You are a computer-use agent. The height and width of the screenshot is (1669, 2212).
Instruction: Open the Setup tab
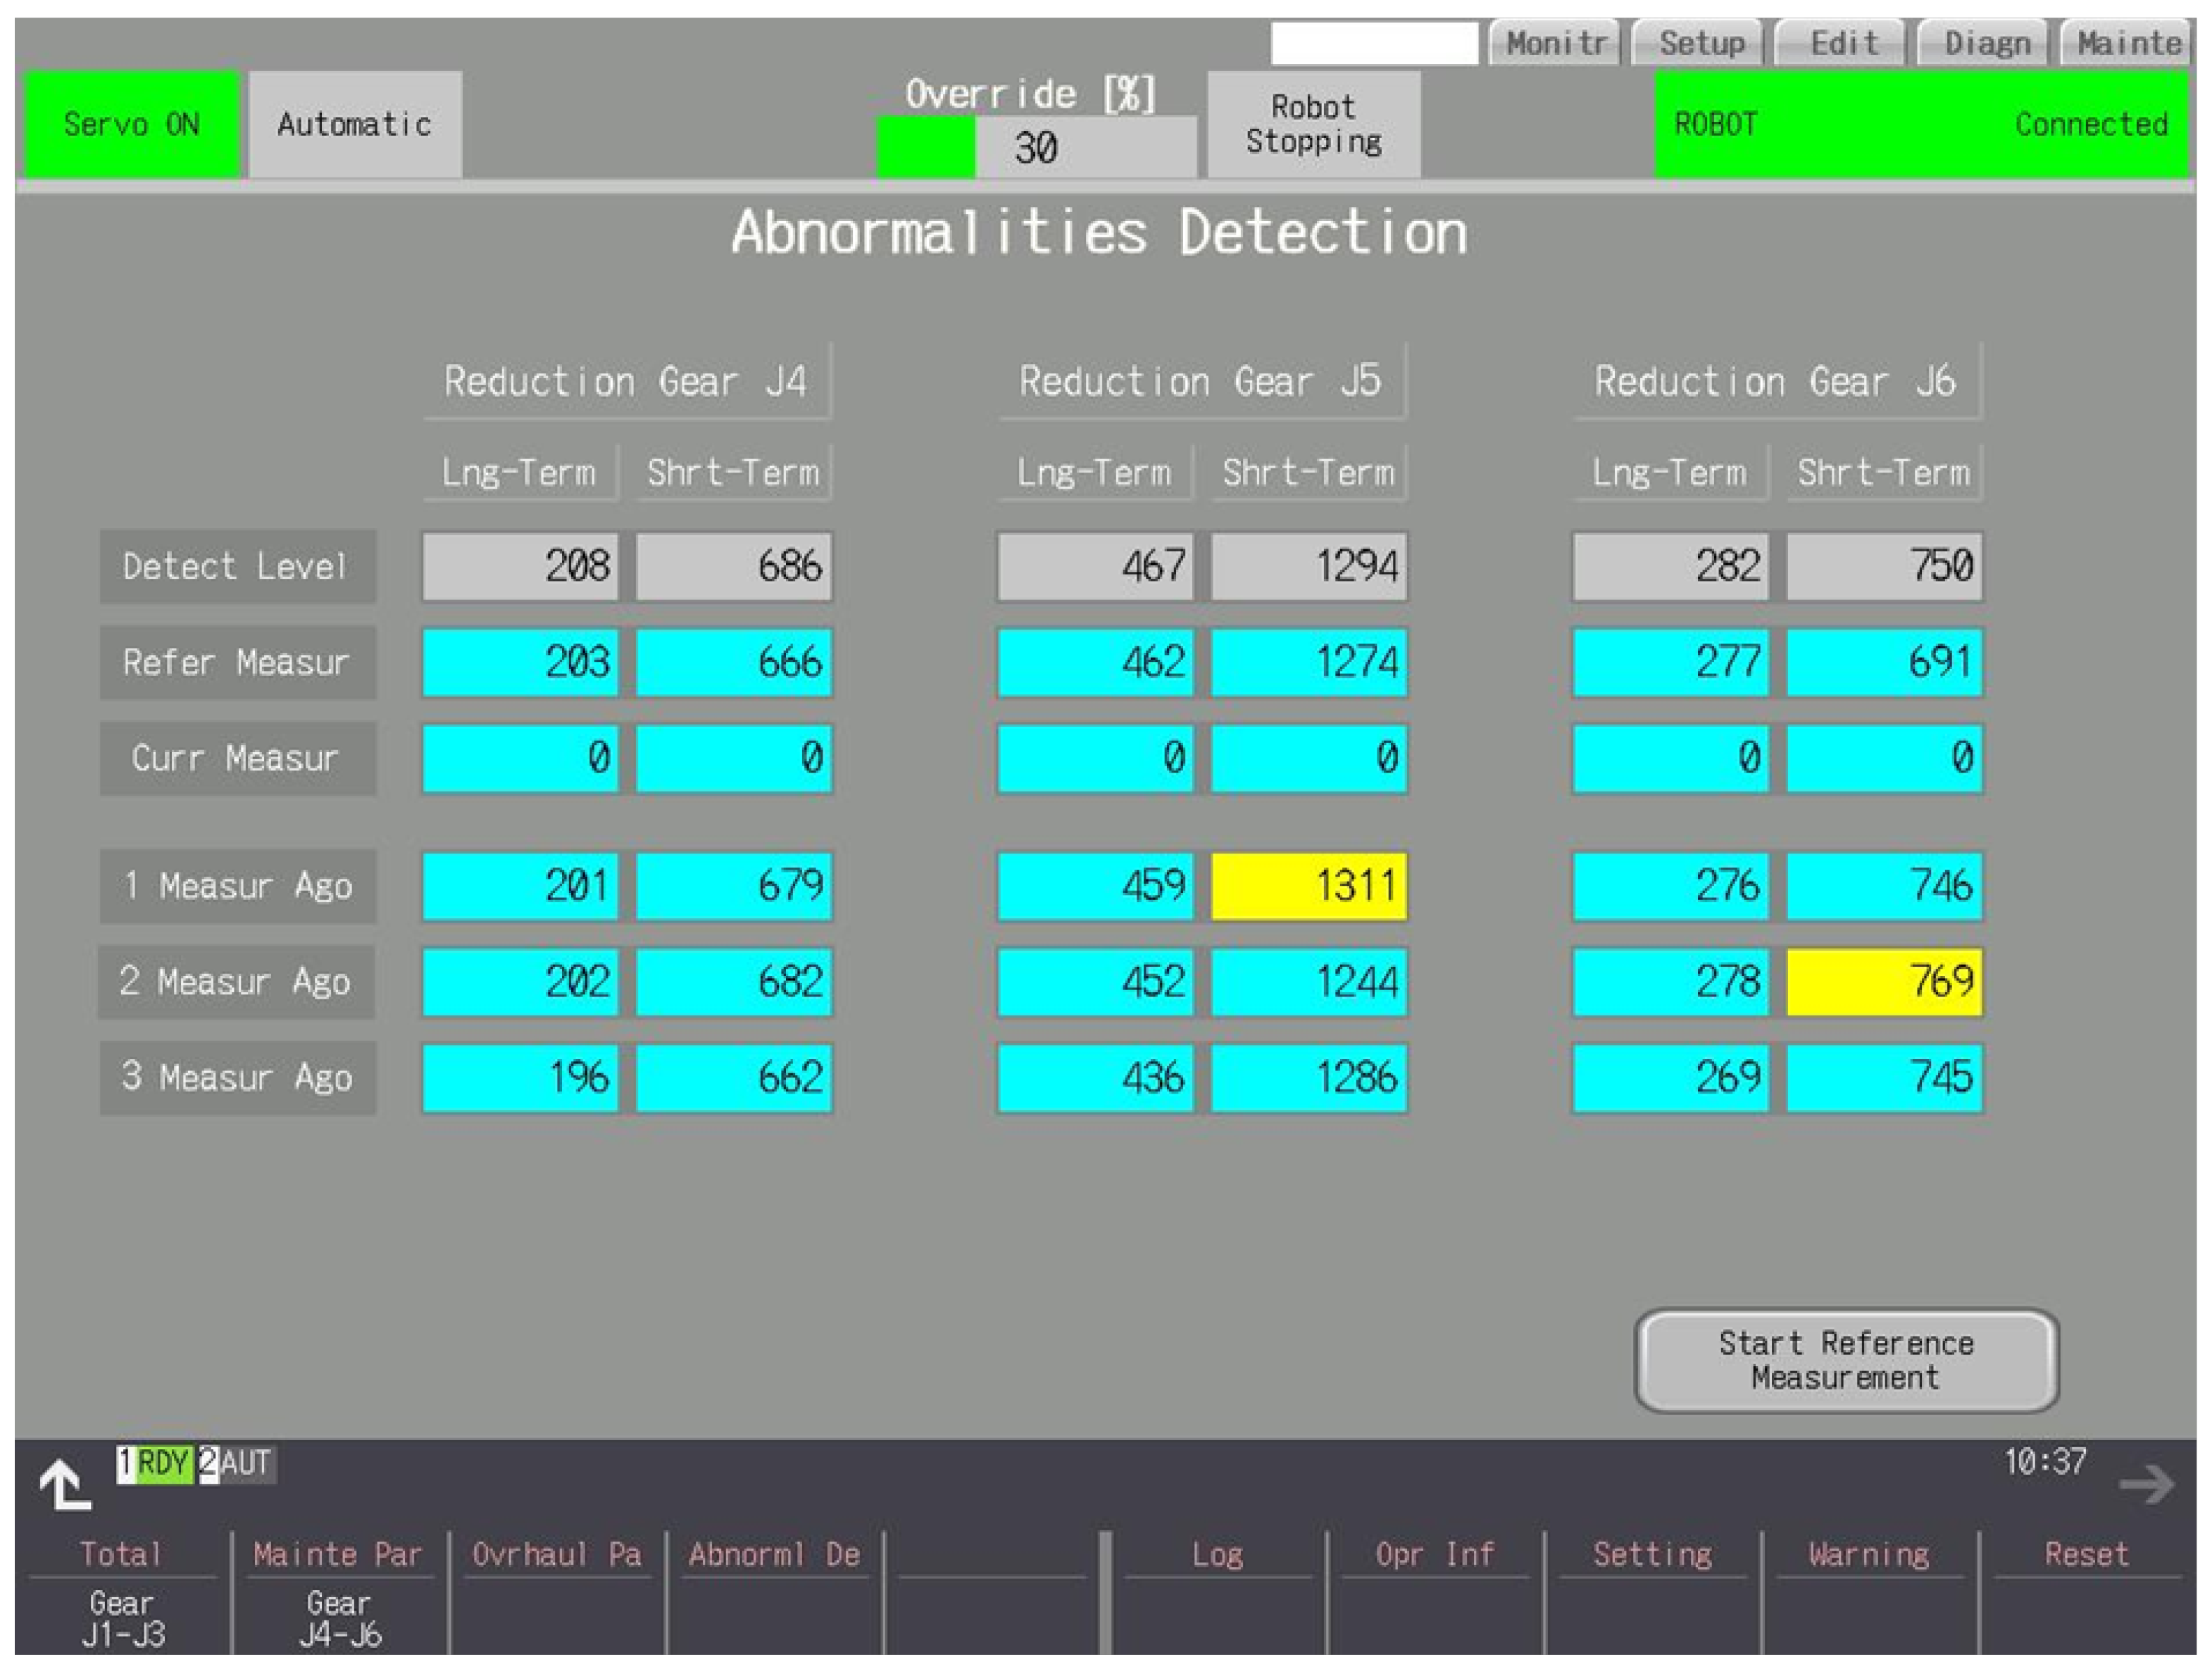pyautogui.click(x=1698, y=44)
